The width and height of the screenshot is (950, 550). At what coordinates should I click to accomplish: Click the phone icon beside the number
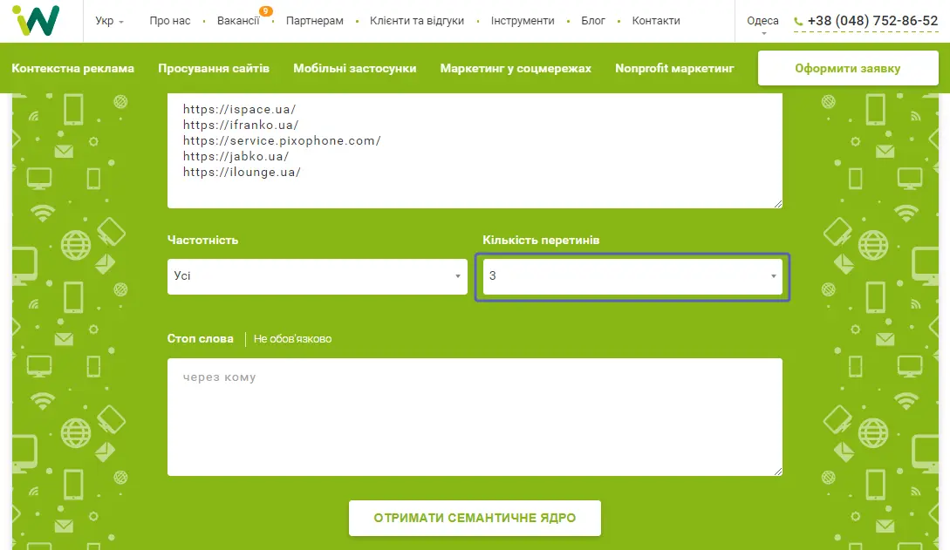798,21
